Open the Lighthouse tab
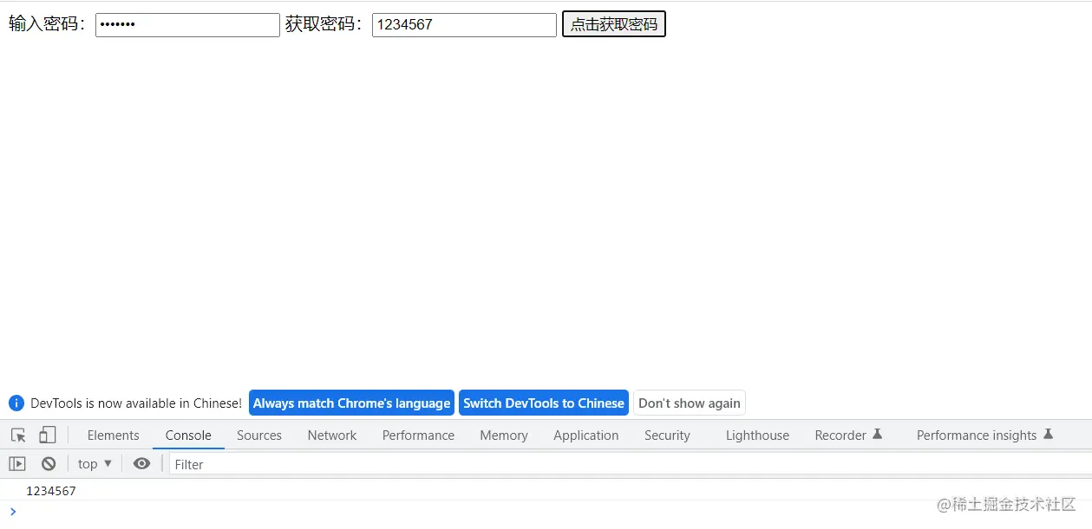The image size is (1092, 529). point(757,435)
